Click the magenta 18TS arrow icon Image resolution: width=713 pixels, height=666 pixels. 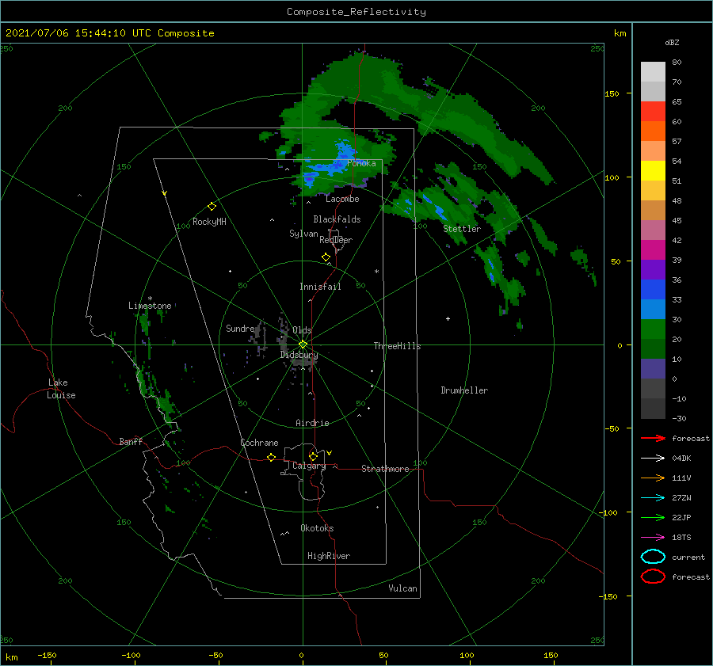coord(653,538)
